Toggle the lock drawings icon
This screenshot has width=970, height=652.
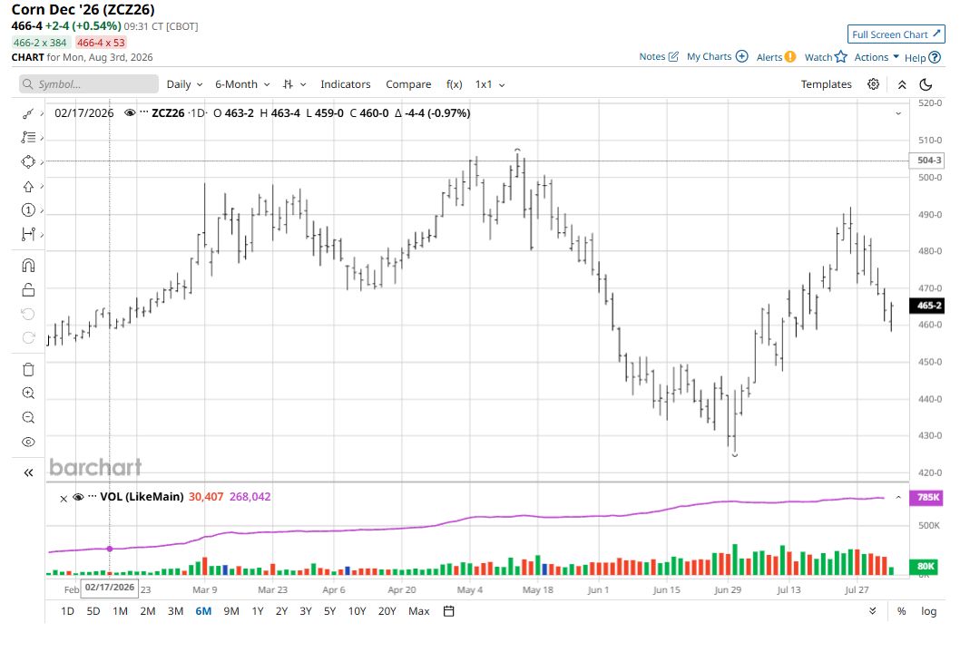[28, 290]
